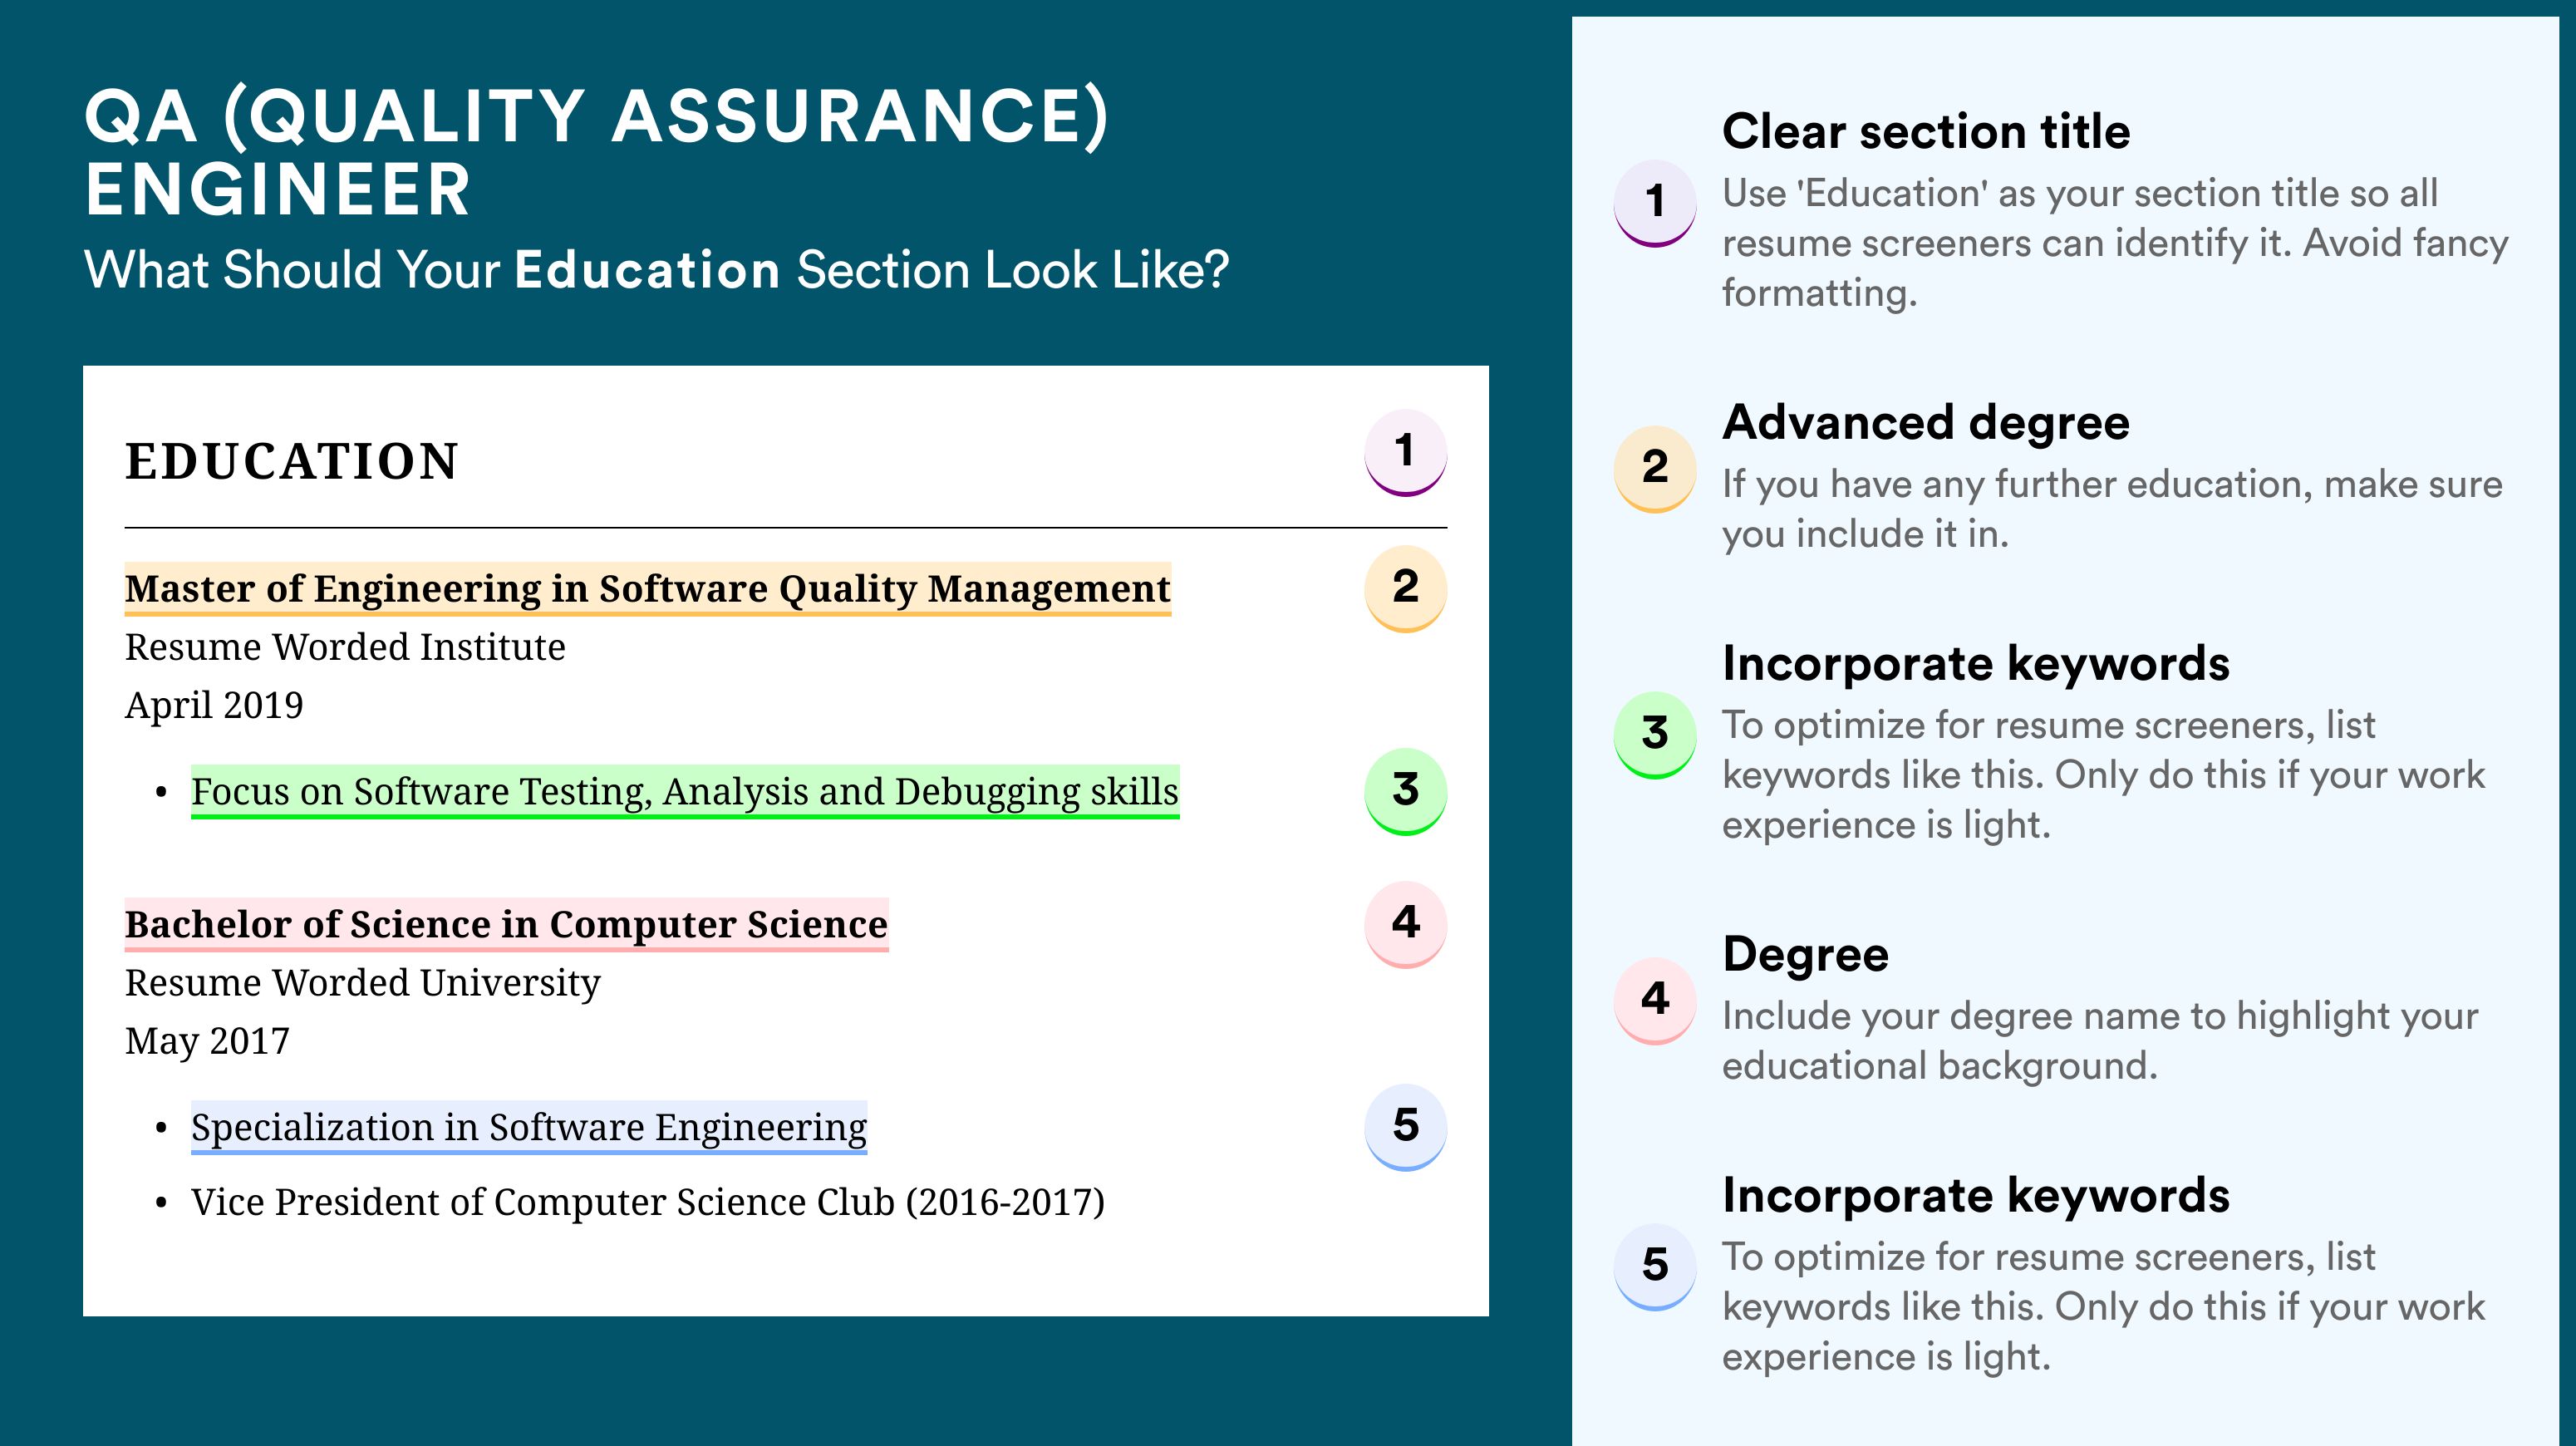Image resolution: width=2576 pixels, height=1446 pixels.
Task: Click green badge 3 beside Software Testing line
Action: (x=1405, y=791)
